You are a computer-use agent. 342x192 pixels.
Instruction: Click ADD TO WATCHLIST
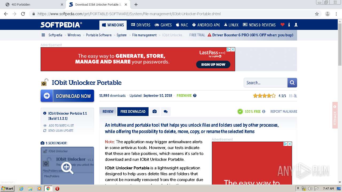tap(61, 126)
